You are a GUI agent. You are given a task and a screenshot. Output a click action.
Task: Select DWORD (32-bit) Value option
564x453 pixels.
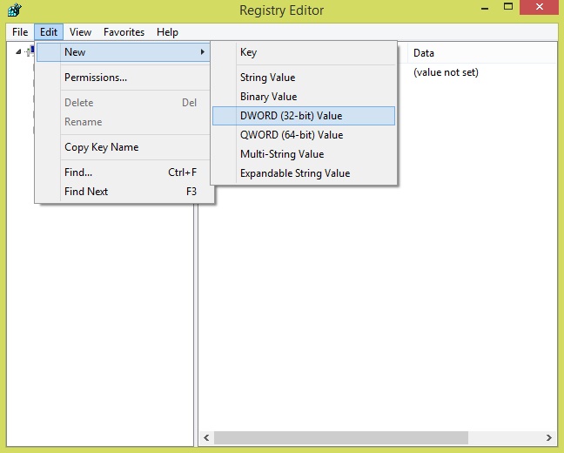(304, 116)
